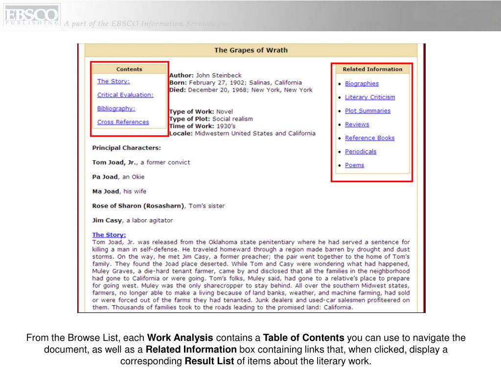Open Reference Books results

(x=370, y=138)
